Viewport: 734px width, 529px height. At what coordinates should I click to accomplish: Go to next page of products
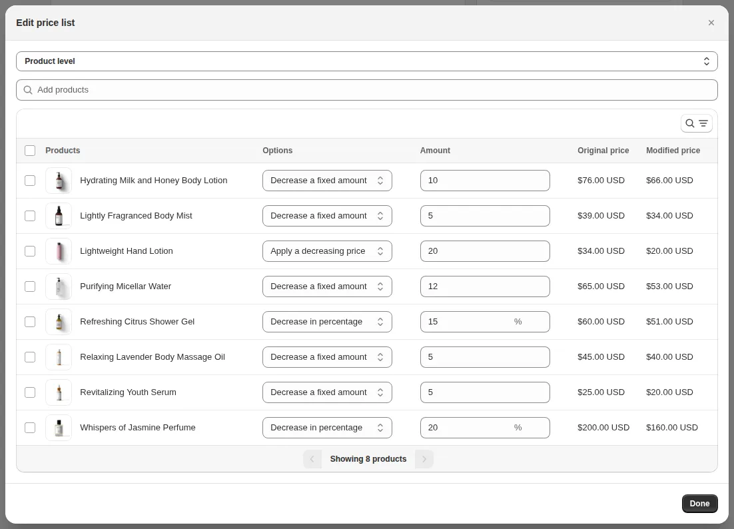pos(424,459)
